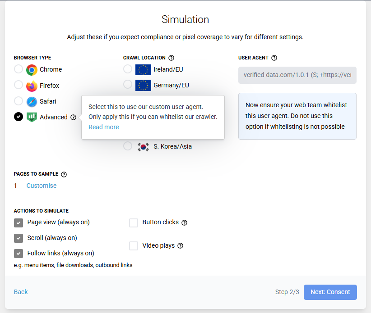Click the help icon beside Button clicks

click(184, 222)
